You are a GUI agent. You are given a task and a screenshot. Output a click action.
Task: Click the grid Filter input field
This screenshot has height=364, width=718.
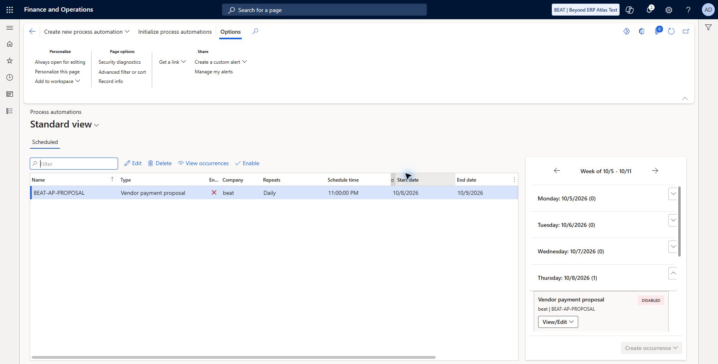(74, 164)
